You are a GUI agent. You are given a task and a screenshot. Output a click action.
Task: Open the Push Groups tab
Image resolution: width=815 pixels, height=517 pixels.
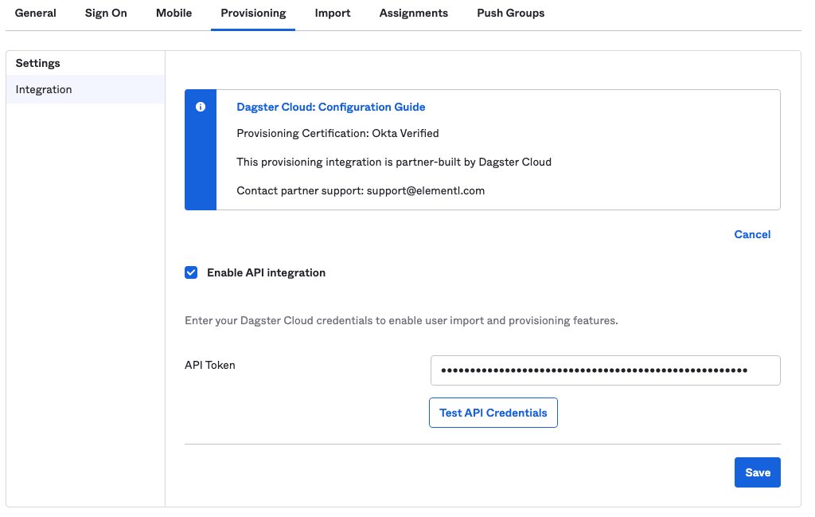coord(510,14)
